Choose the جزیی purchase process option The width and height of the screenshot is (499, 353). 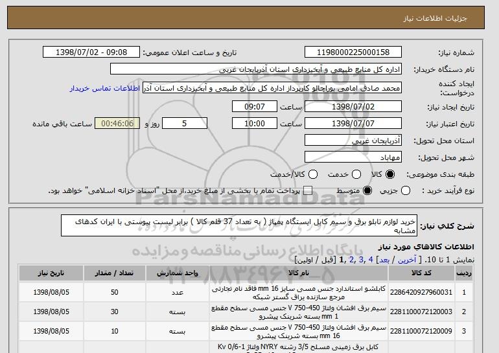click(406, 190)
